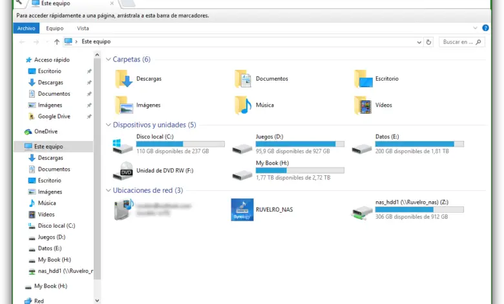Open the Documentos folder in Carpetas

244,79
